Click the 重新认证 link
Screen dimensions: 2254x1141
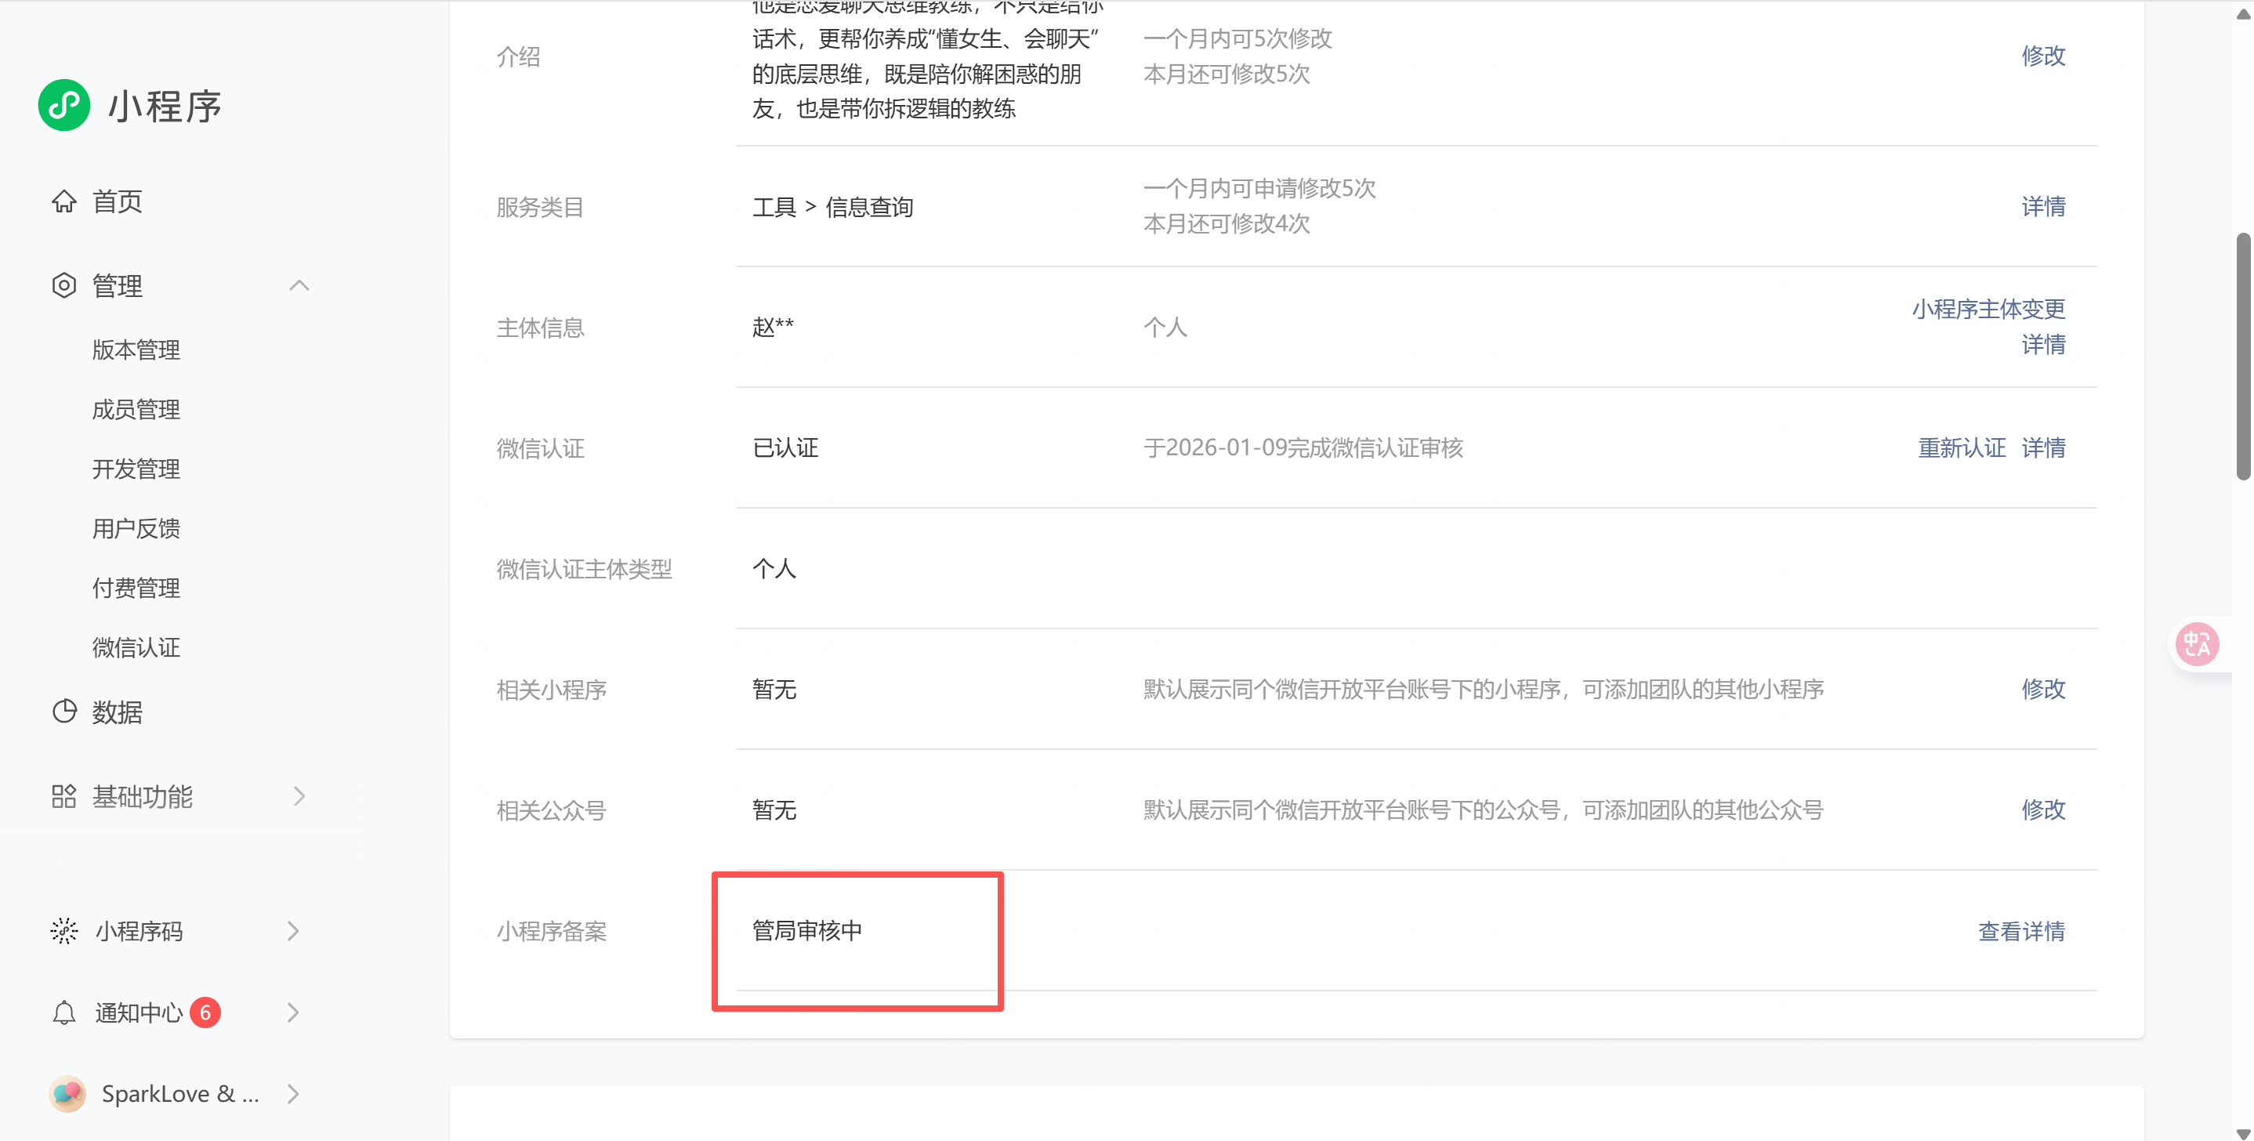tap(1961, 448)
